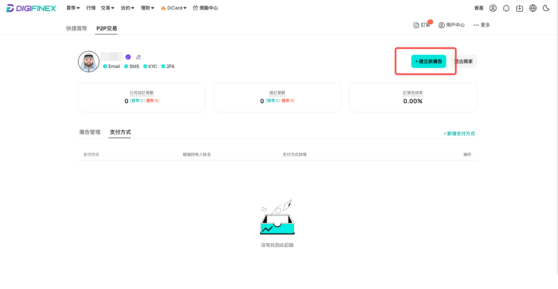
Task: Select the 支付方式 tab
Action: 120,132
